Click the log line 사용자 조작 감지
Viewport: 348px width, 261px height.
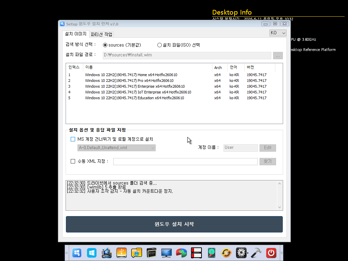[x=120, y=191]
